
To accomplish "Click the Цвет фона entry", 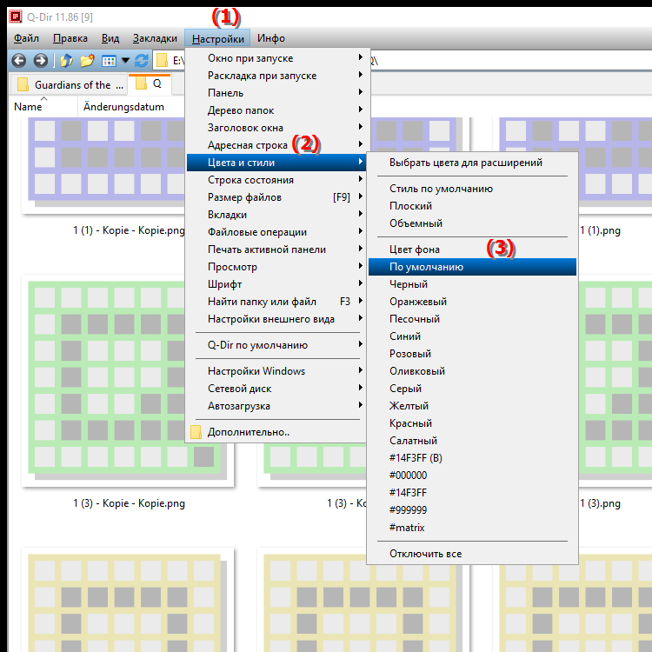I will pyautogui.click(x=472, y=249).
